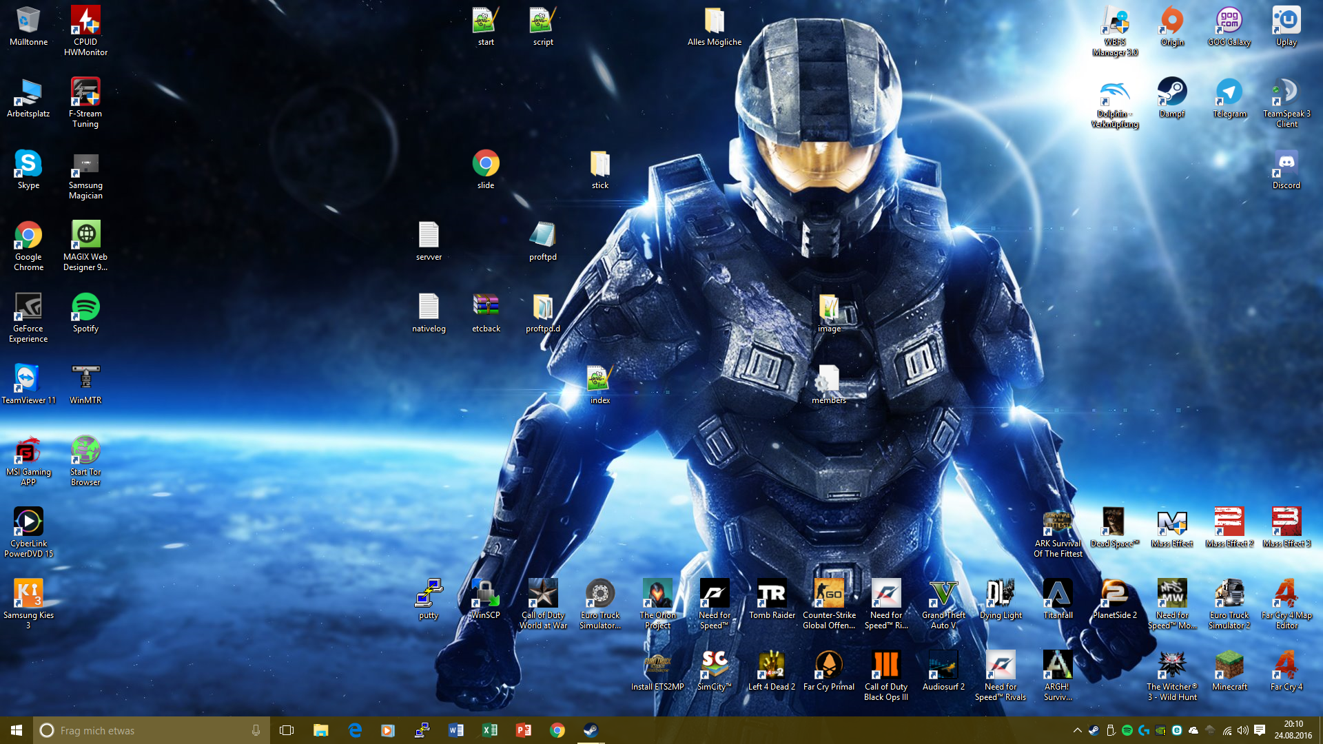
Task: Click the Counter-Strike Global Offensive icon
Action: pos(829,594)
